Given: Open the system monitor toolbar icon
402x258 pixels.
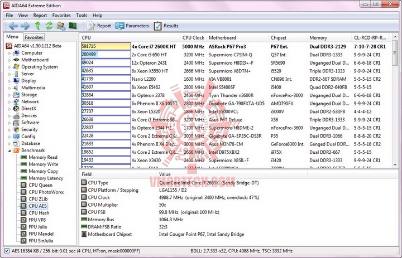Looking at the screenshot, I should coord(73,26).
